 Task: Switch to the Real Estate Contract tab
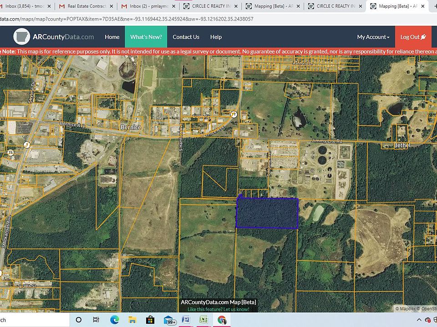tap(86, 6)
